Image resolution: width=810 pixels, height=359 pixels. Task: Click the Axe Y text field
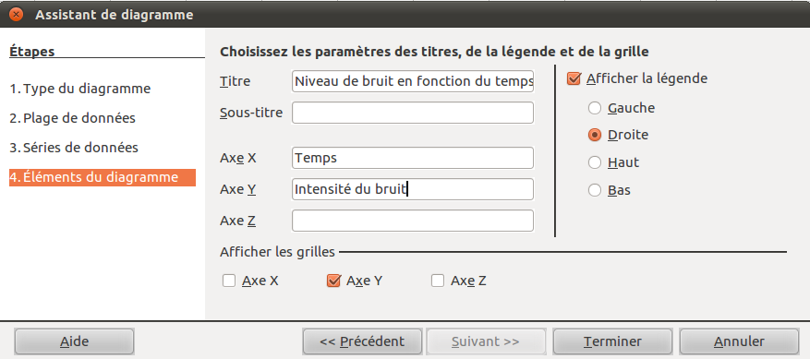413,189
